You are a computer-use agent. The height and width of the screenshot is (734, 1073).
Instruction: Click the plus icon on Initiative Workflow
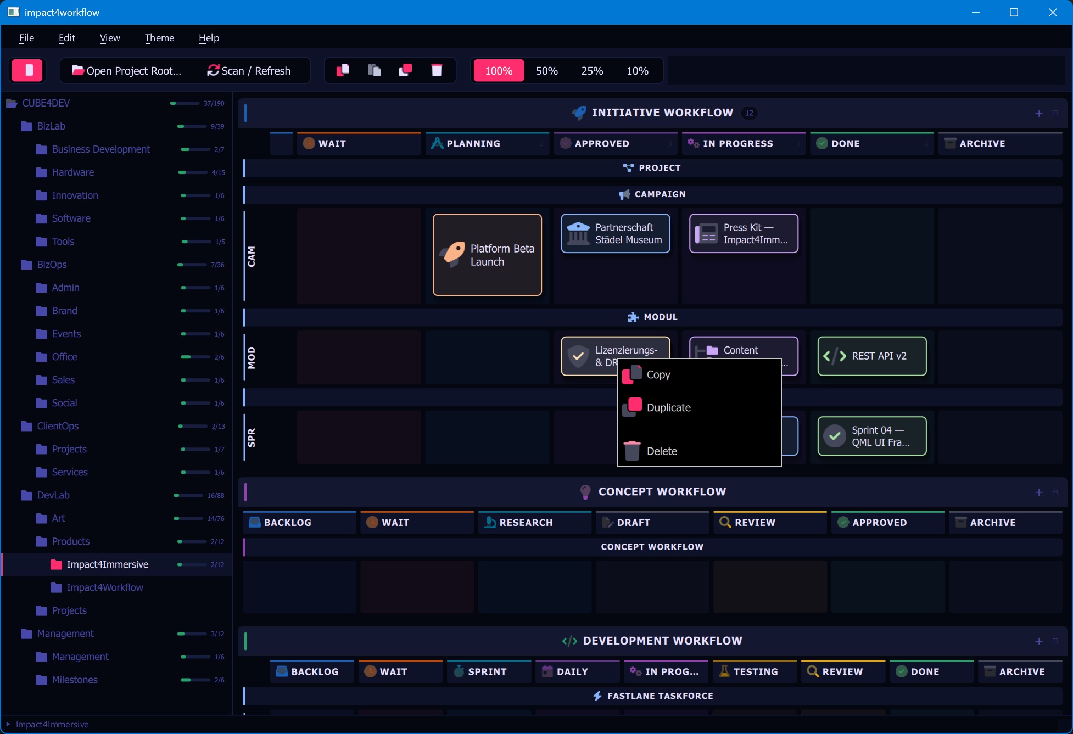[1038, 113]
